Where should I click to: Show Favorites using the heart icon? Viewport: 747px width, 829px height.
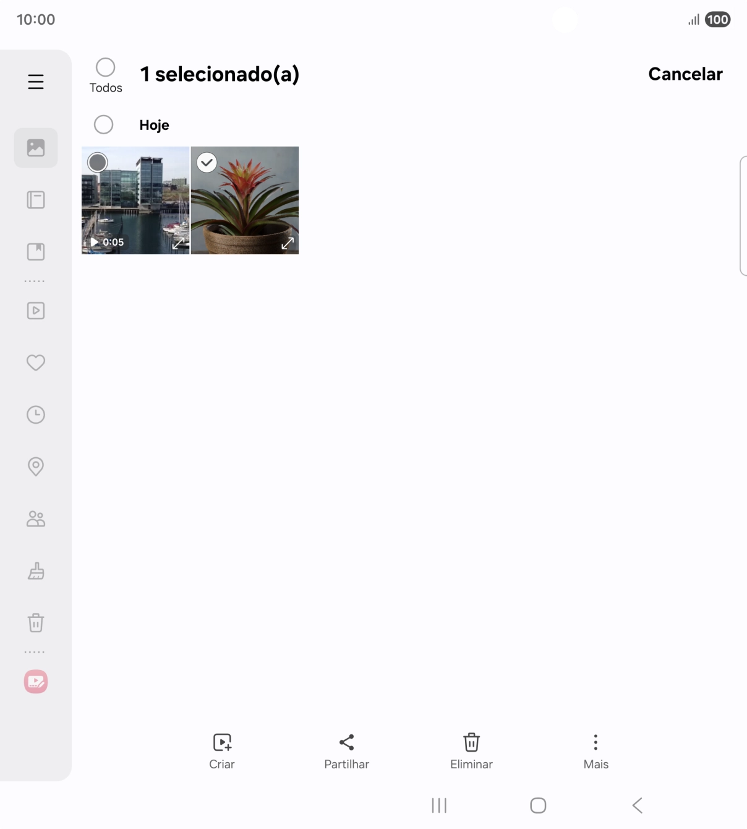click(x=36, y=363)
